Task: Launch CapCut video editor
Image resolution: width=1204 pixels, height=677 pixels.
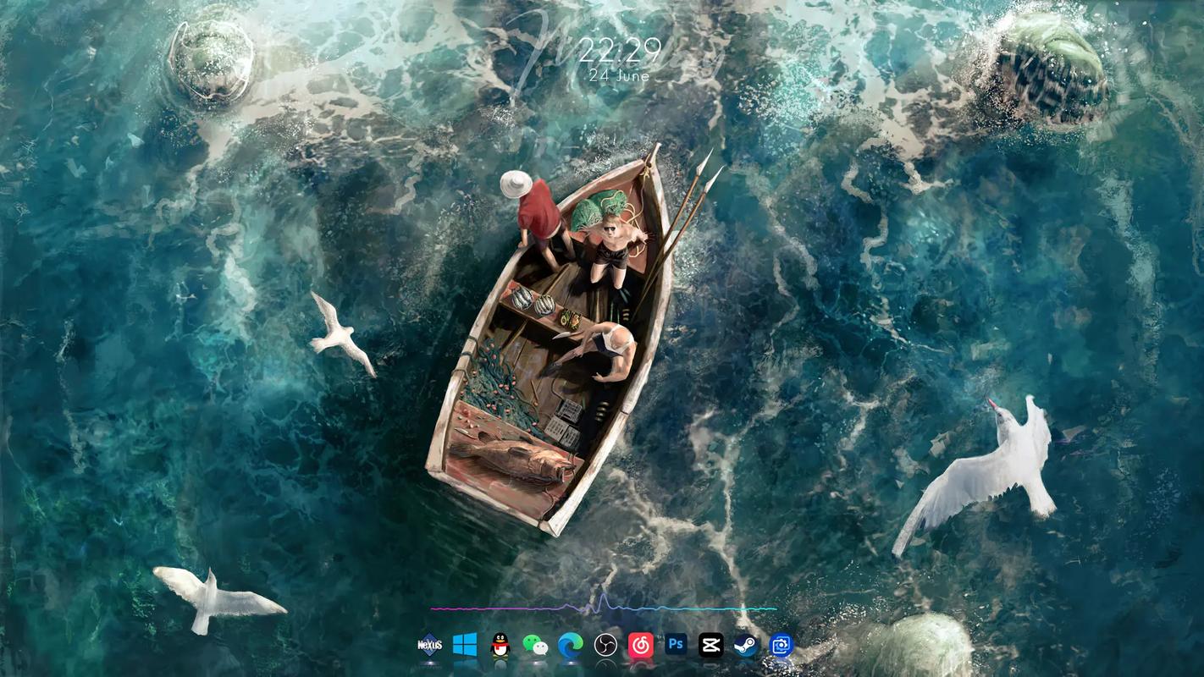Action: 710,646
